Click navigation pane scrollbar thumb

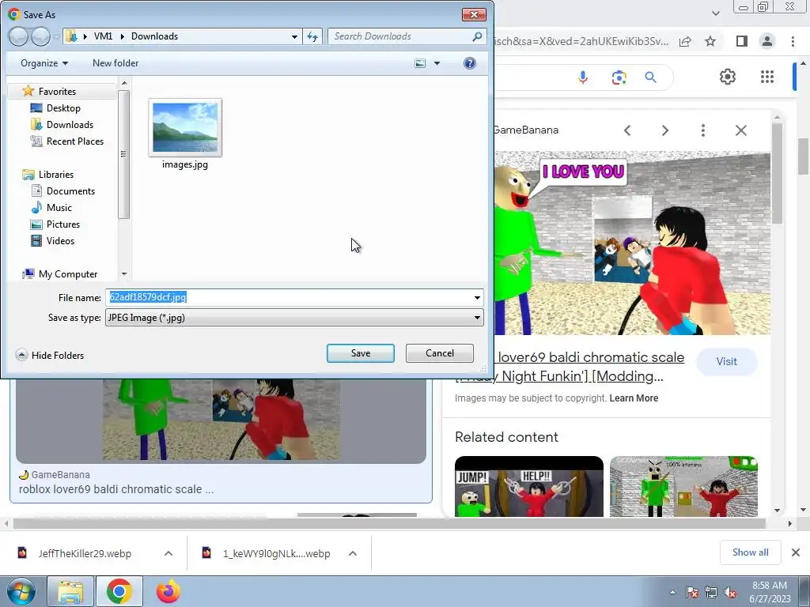123,154
